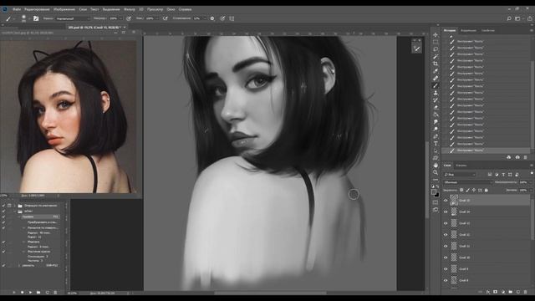The image size is (535, 301).
Task: Select the Move tool
Action: click(436, 35)
